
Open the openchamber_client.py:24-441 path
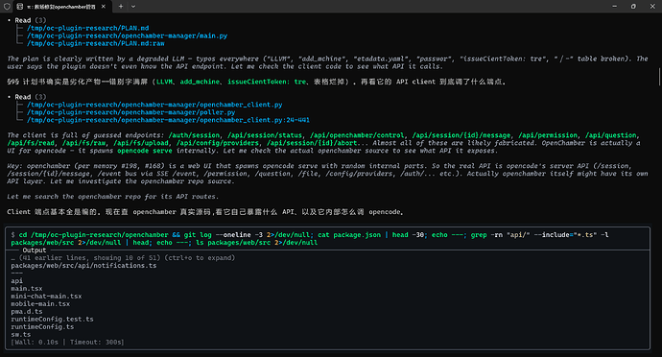coord(168,120)
